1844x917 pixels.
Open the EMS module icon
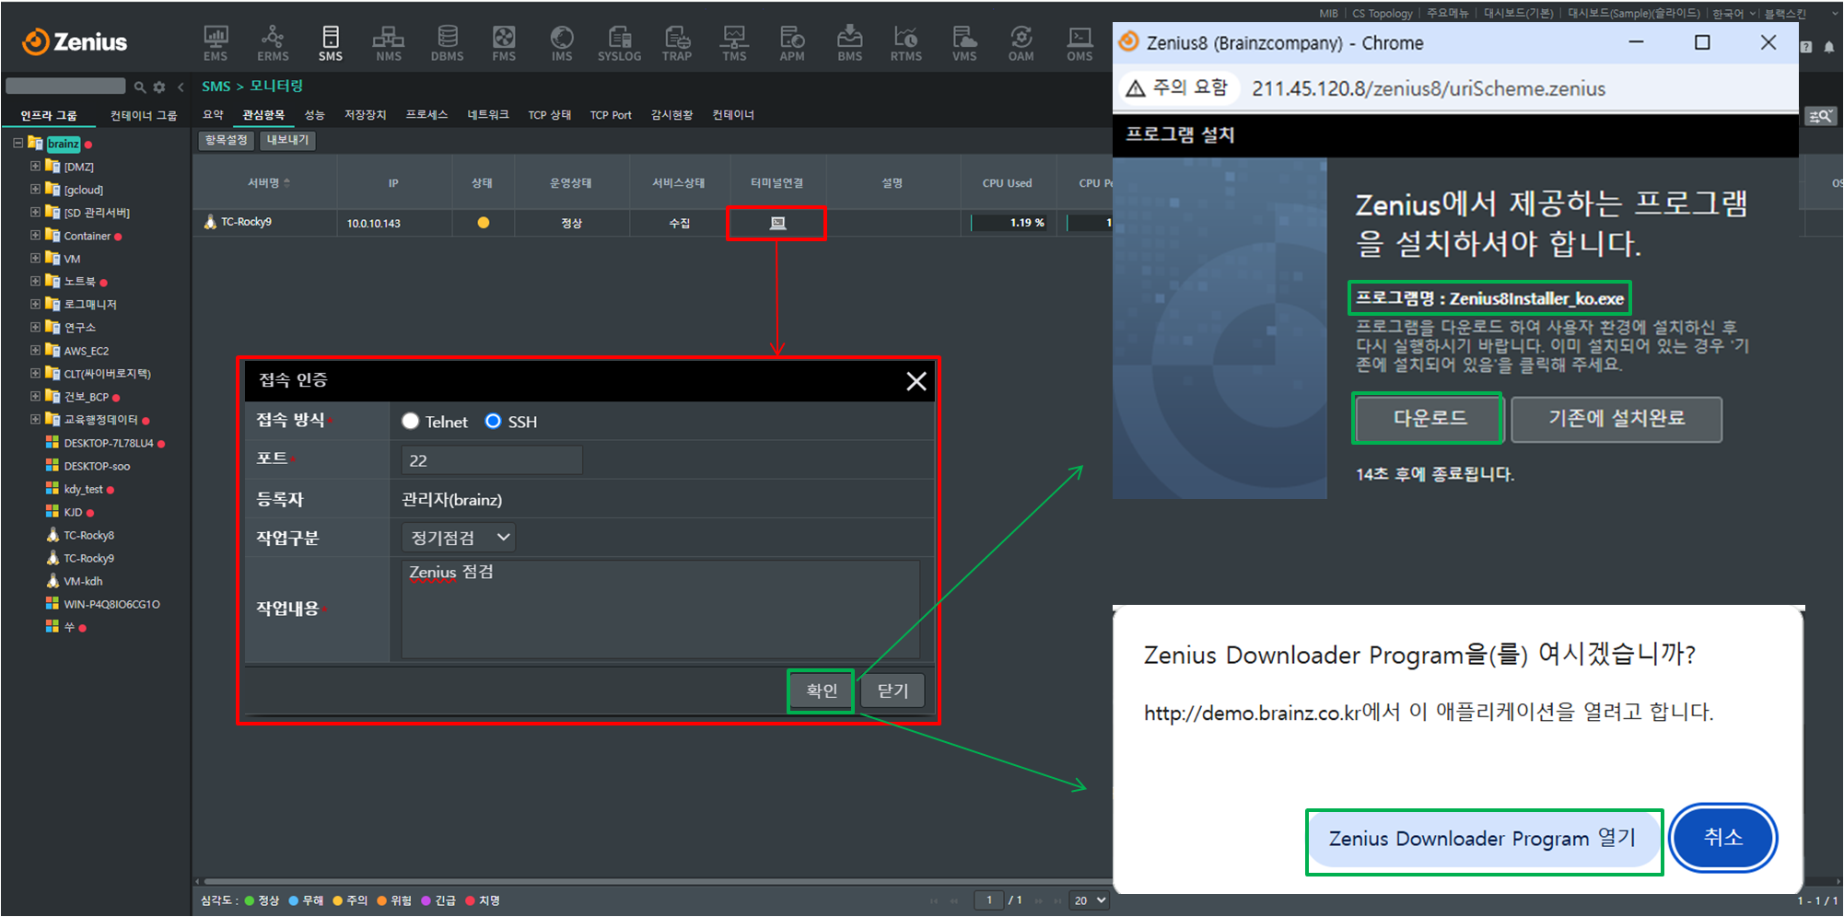pyautogui.click(x=216, y=42)
